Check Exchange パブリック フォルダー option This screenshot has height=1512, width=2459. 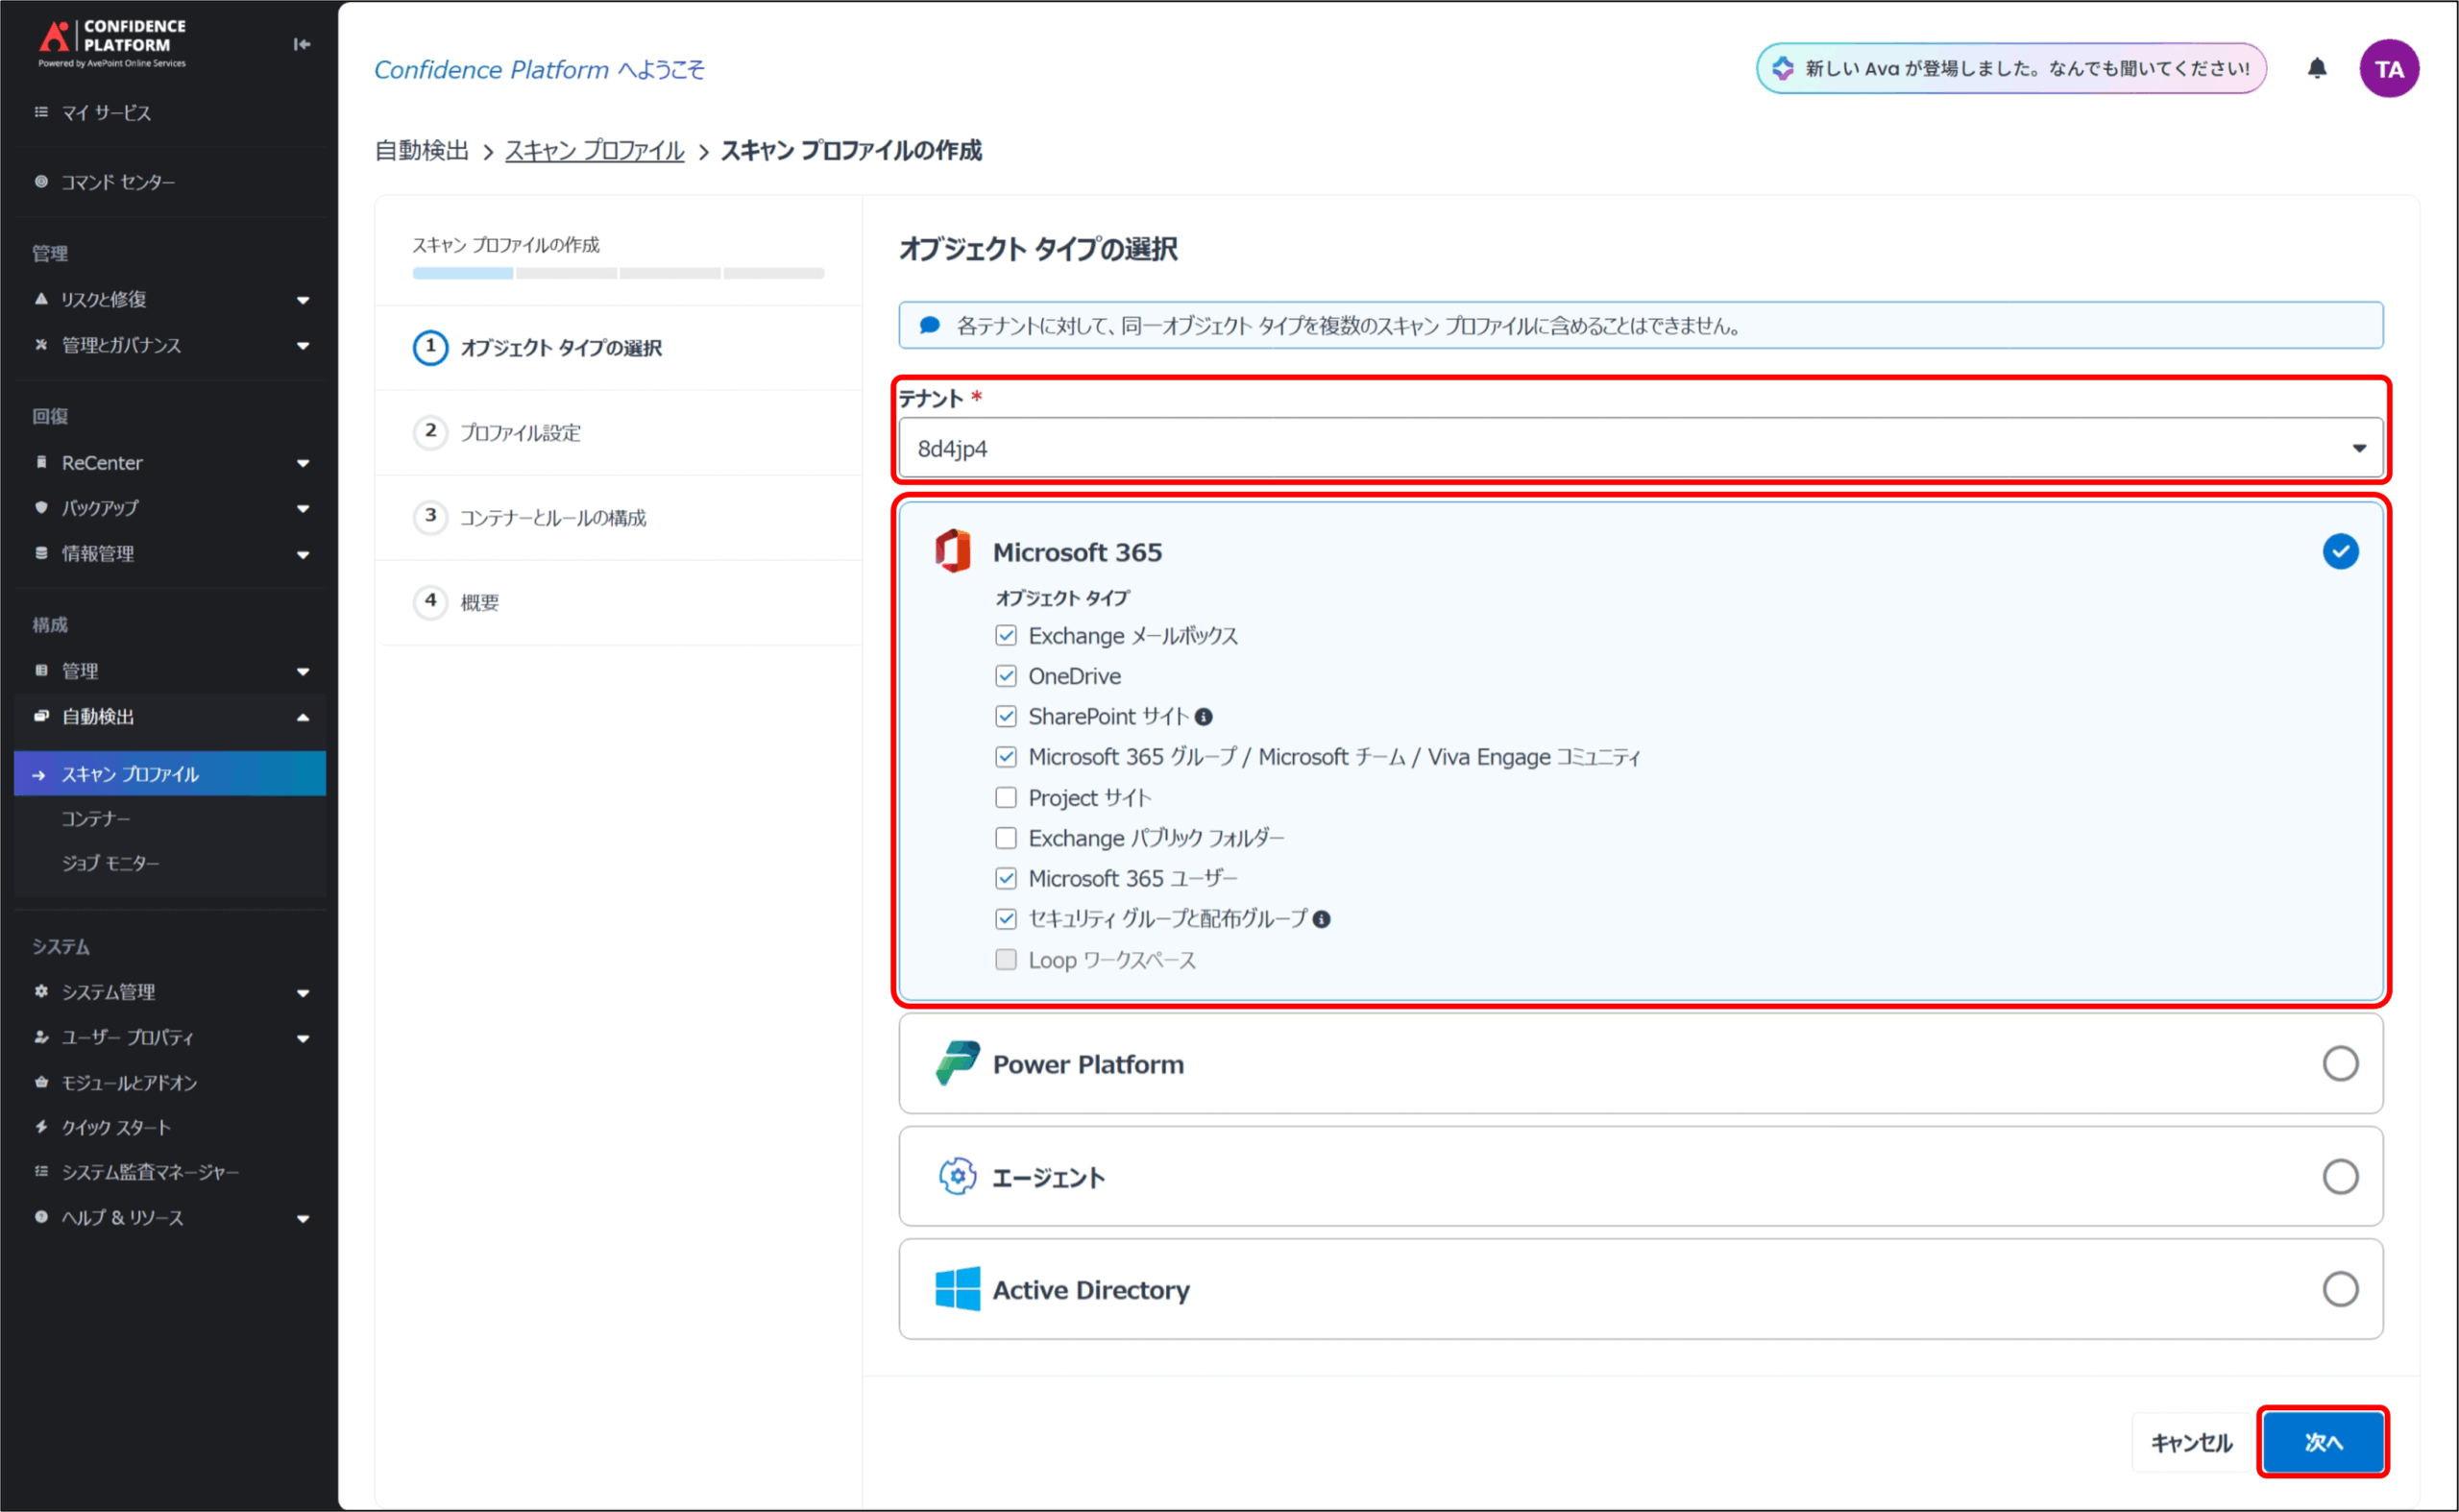click(1006, 838)
